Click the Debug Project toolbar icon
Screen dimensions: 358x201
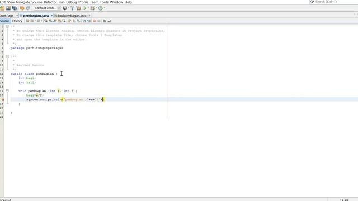92,8
